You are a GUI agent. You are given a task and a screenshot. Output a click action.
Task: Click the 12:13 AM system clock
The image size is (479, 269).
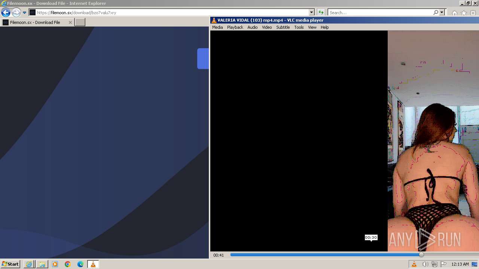tap(460, 264)
